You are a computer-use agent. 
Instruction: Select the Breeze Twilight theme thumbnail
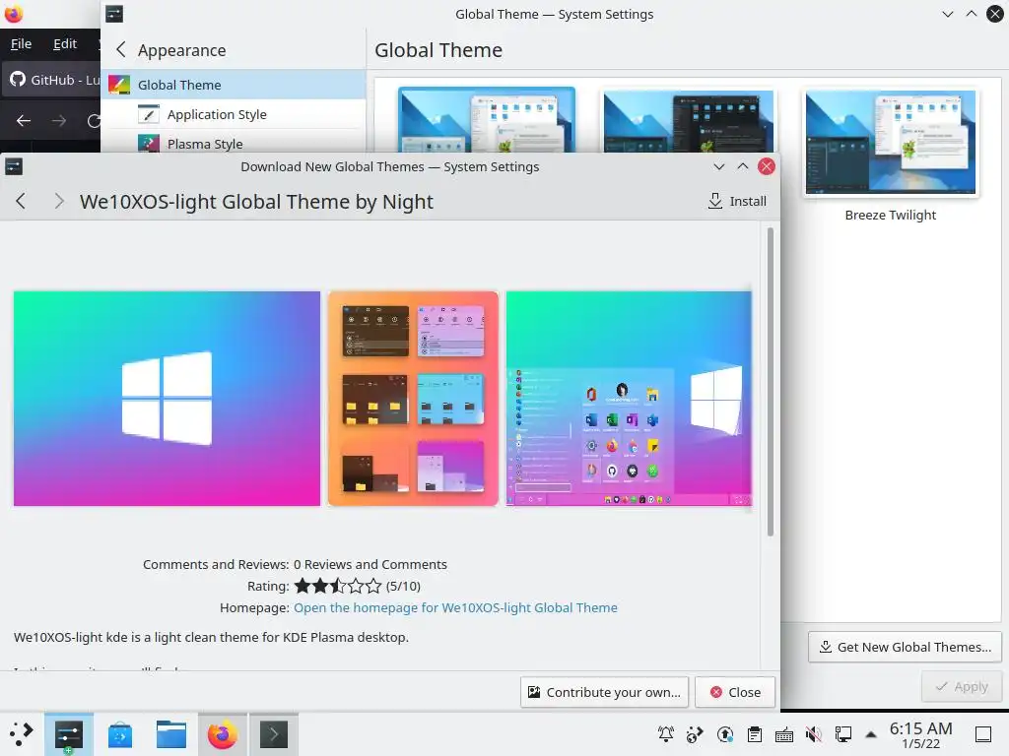coord(891,142)
